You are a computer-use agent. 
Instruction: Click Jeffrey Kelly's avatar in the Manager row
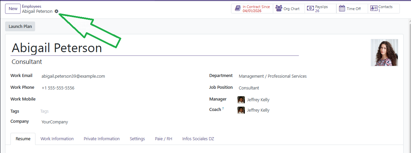coord(241,100)
